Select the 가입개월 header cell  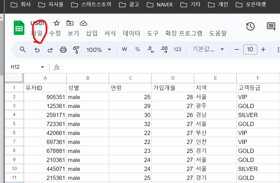click(173, 88)
